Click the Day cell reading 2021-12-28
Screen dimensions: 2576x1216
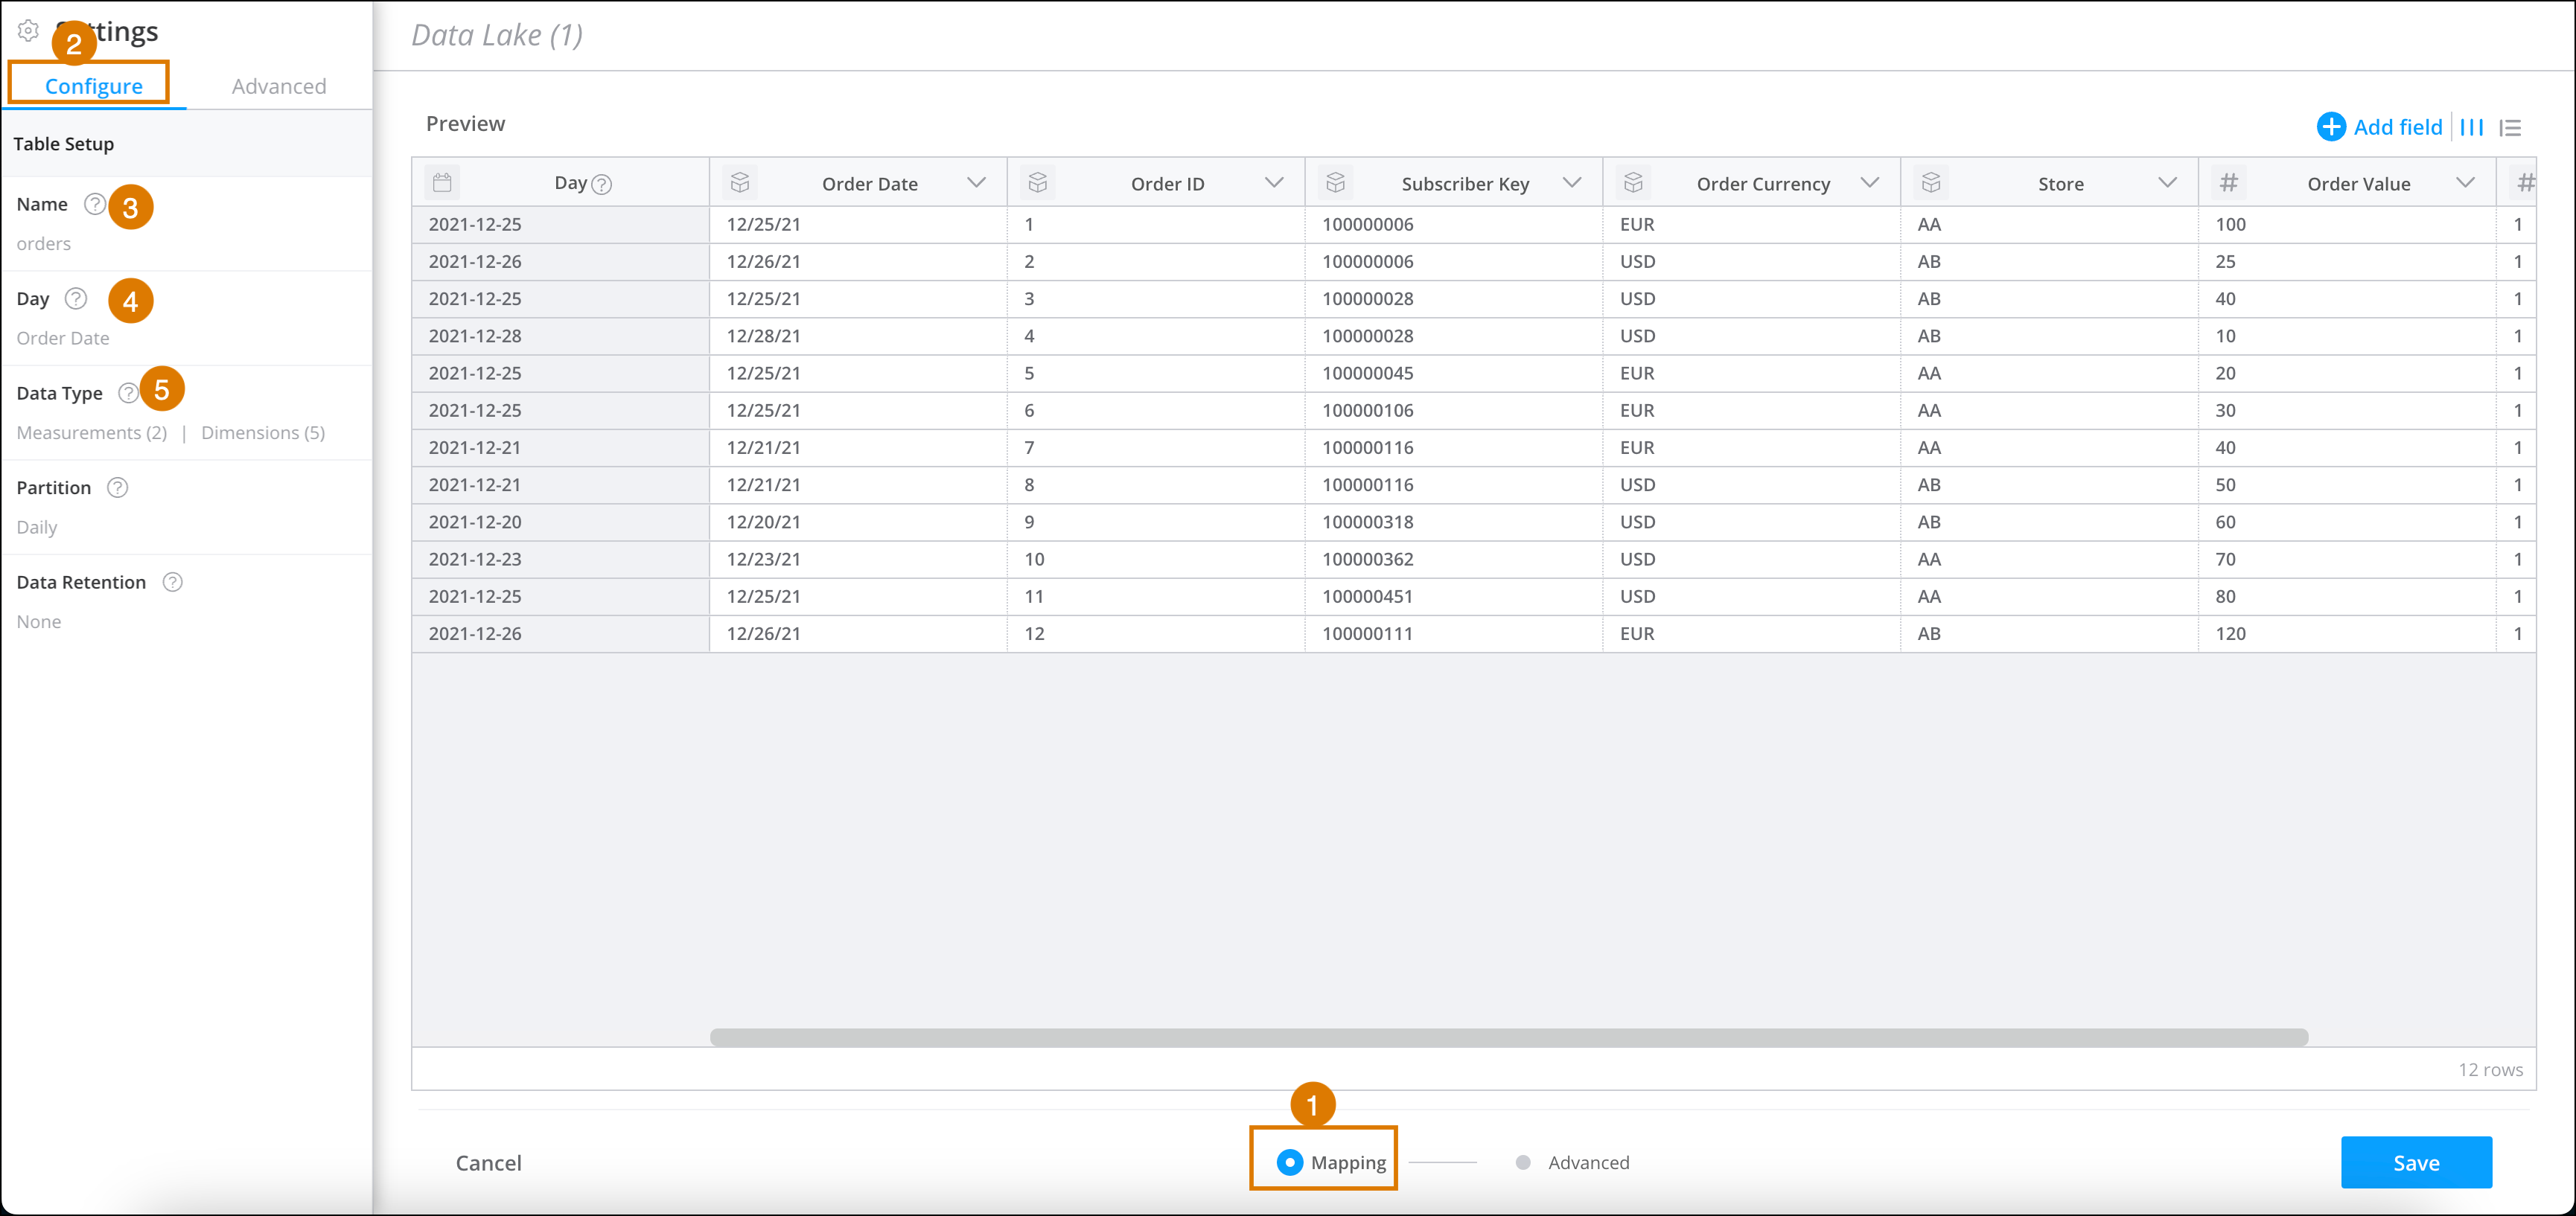click(x=560, y=336)
